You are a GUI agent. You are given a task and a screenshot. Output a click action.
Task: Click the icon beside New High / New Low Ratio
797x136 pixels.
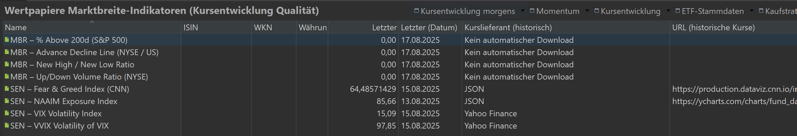[x=7, y=64]
